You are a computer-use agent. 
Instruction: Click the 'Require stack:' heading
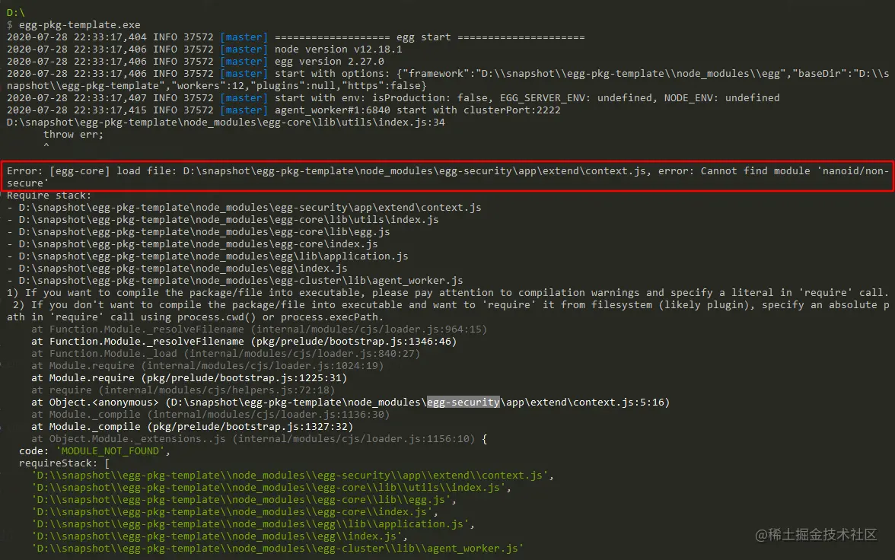coord(49,196)
